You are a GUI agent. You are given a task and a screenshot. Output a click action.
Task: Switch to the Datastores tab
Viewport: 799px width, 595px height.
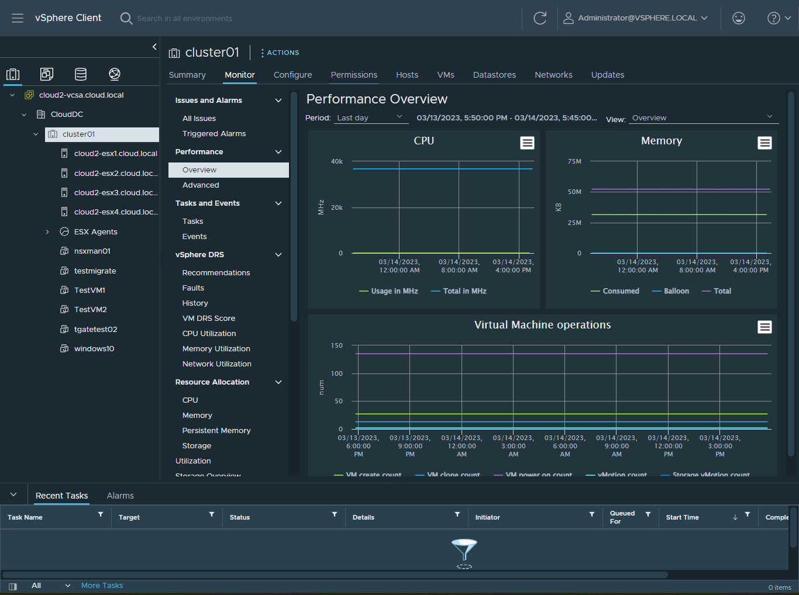(x=494, y=75)
